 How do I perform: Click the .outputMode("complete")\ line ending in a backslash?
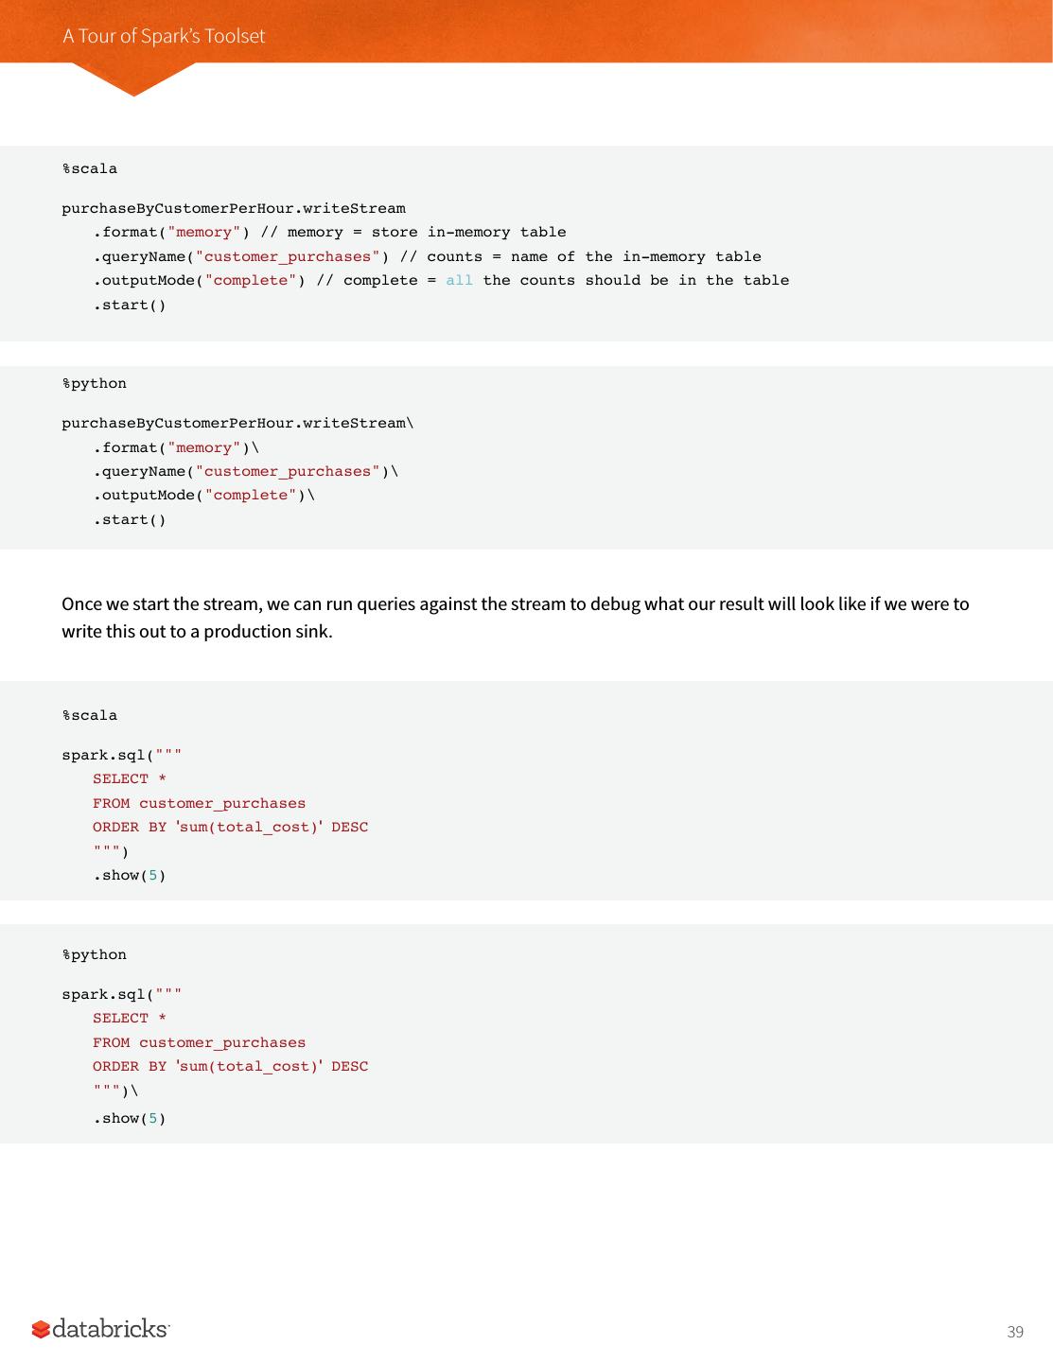[203, 496]
